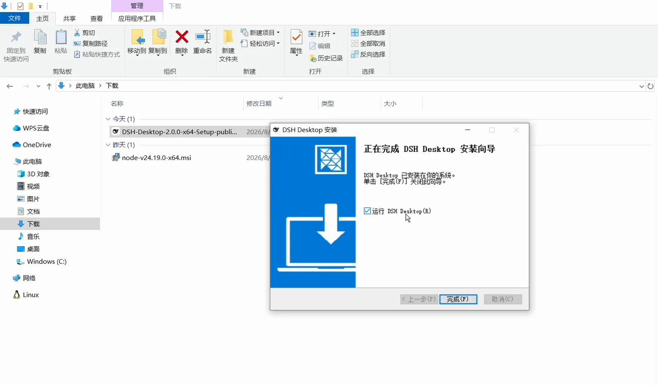Click the Manage contextual tab
Image resolution: width=658 pixels, height=385 pixels.
point(137,6)
